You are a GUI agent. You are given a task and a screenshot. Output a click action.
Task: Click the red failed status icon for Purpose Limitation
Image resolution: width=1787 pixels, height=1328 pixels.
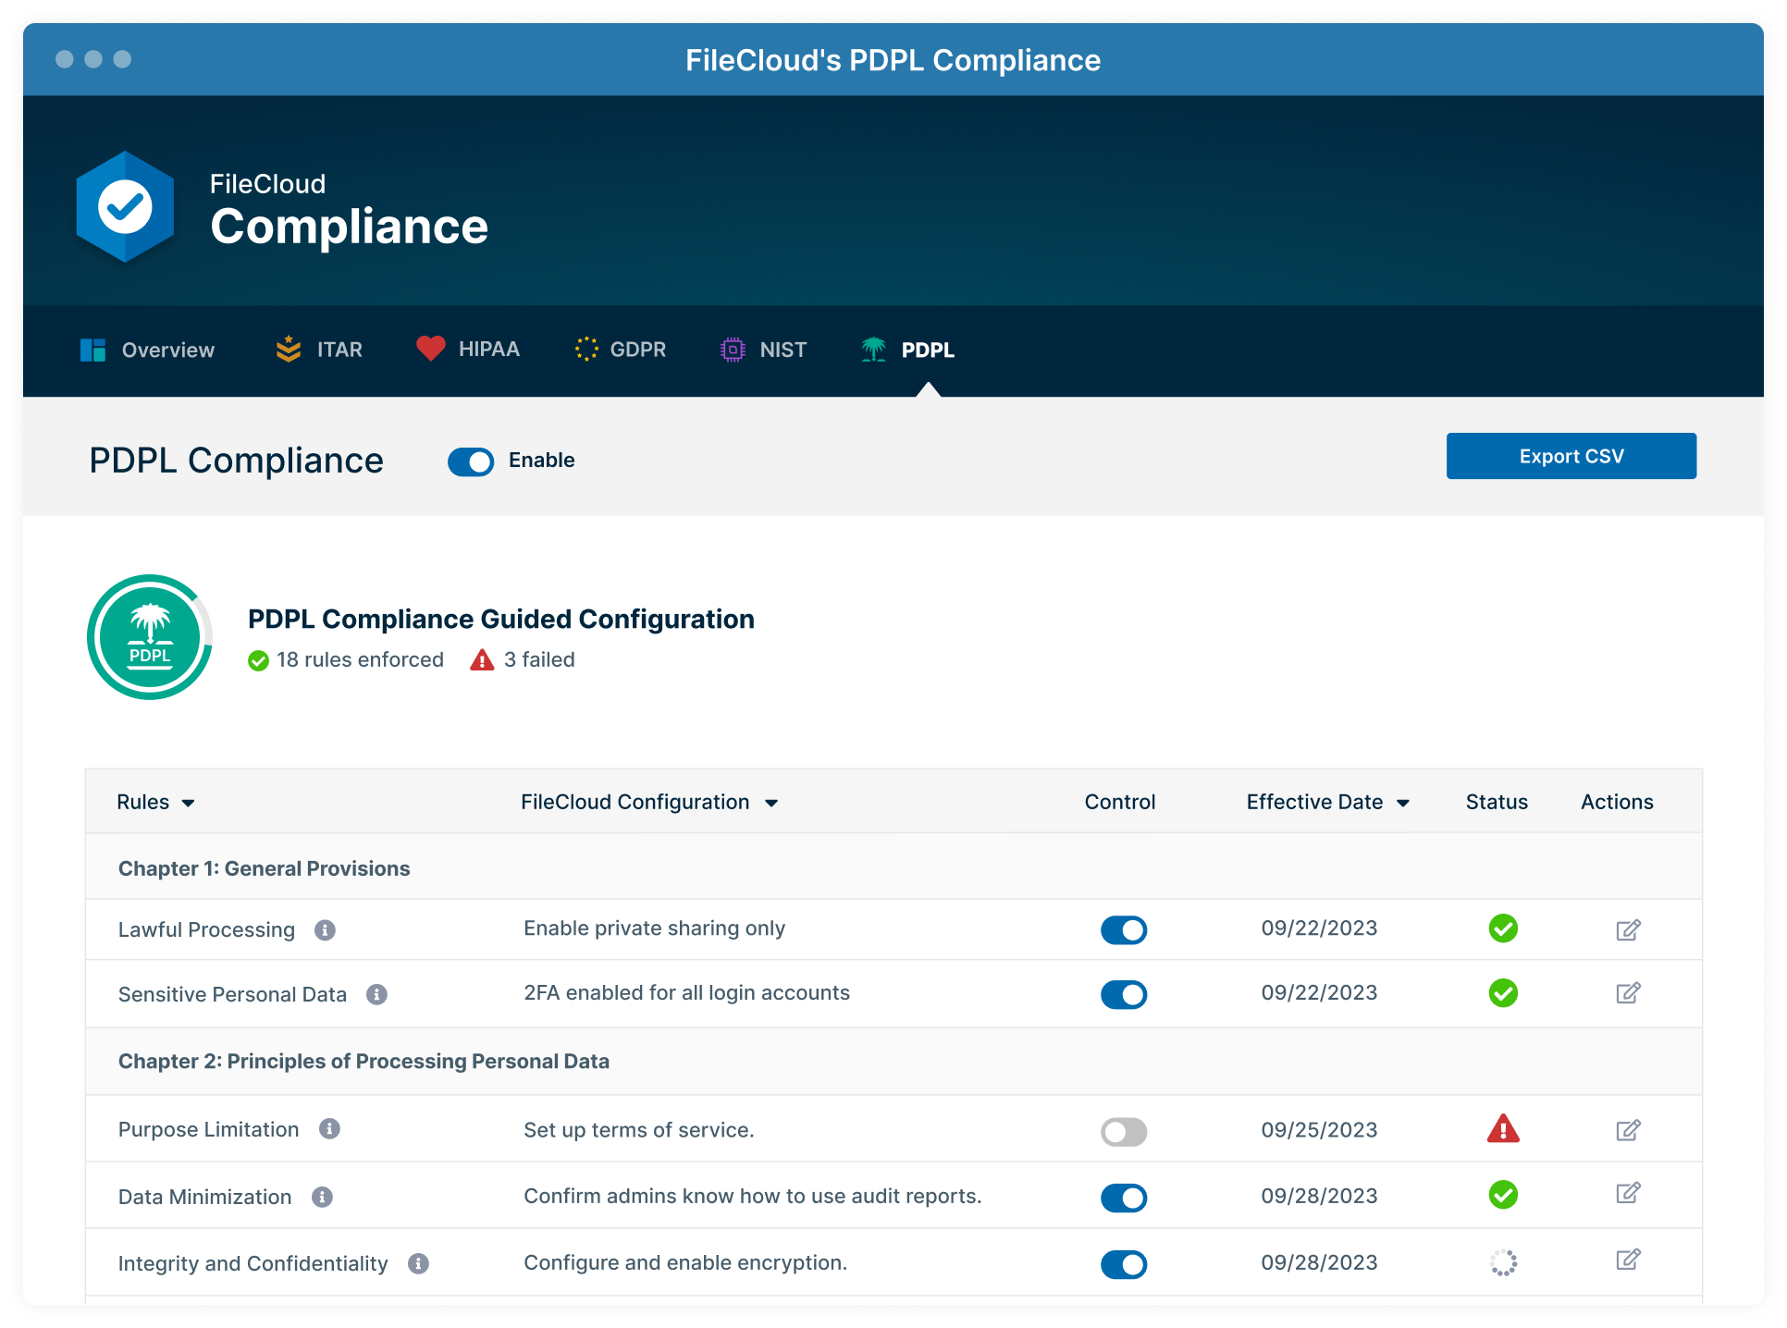(x=1503, y=1129)
